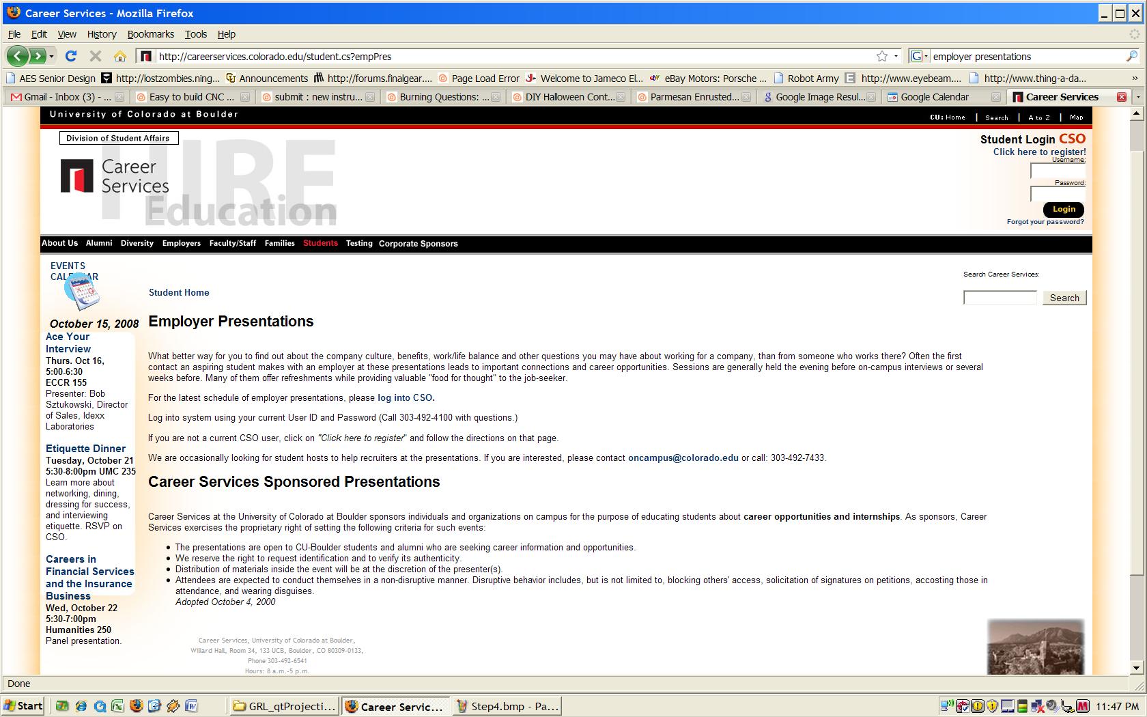The height and width of the screenshot is (717, 1147).
Task: Click the Username input field
Action: 1058,171
